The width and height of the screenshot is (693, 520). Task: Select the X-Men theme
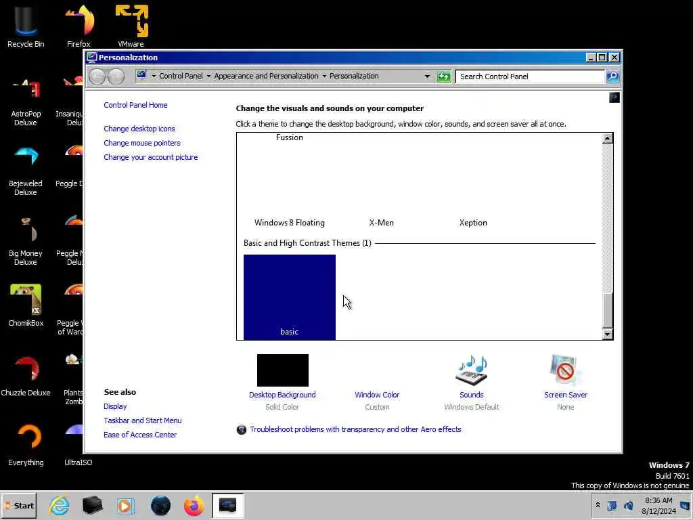382,223
